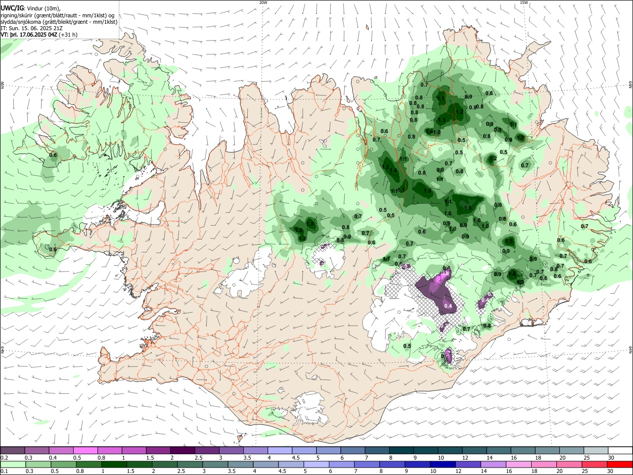Select upper scale swatch between 0.2 and 0.3

pos(12,451)
